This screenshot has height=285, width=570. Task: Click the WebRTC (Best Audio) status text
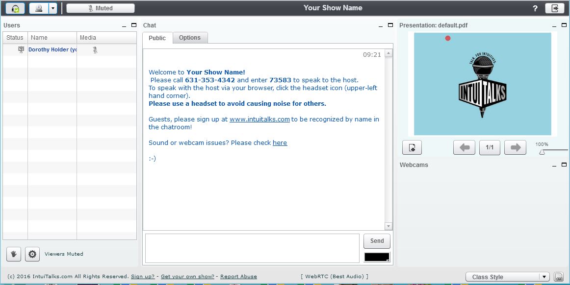(335, 276)
